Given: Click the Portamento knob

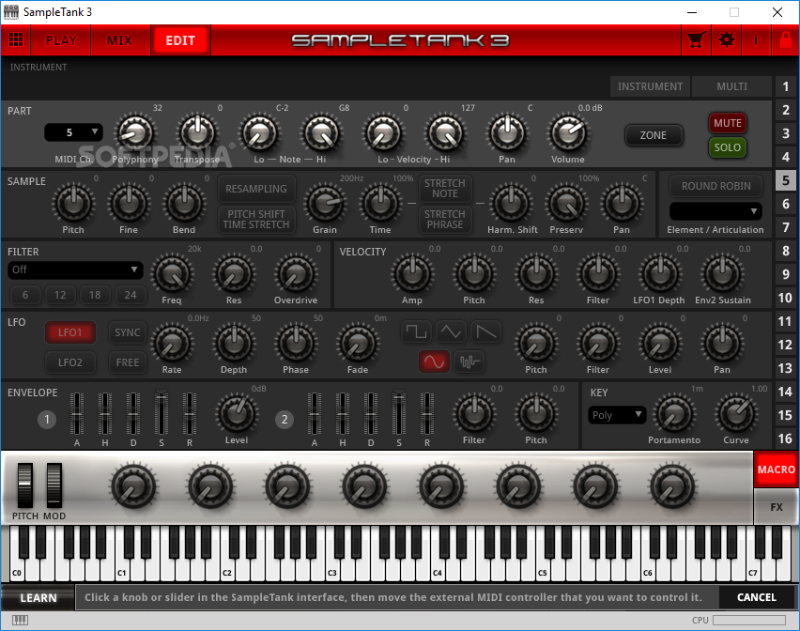Looking at the screenshot, I should tap(674, 414).
